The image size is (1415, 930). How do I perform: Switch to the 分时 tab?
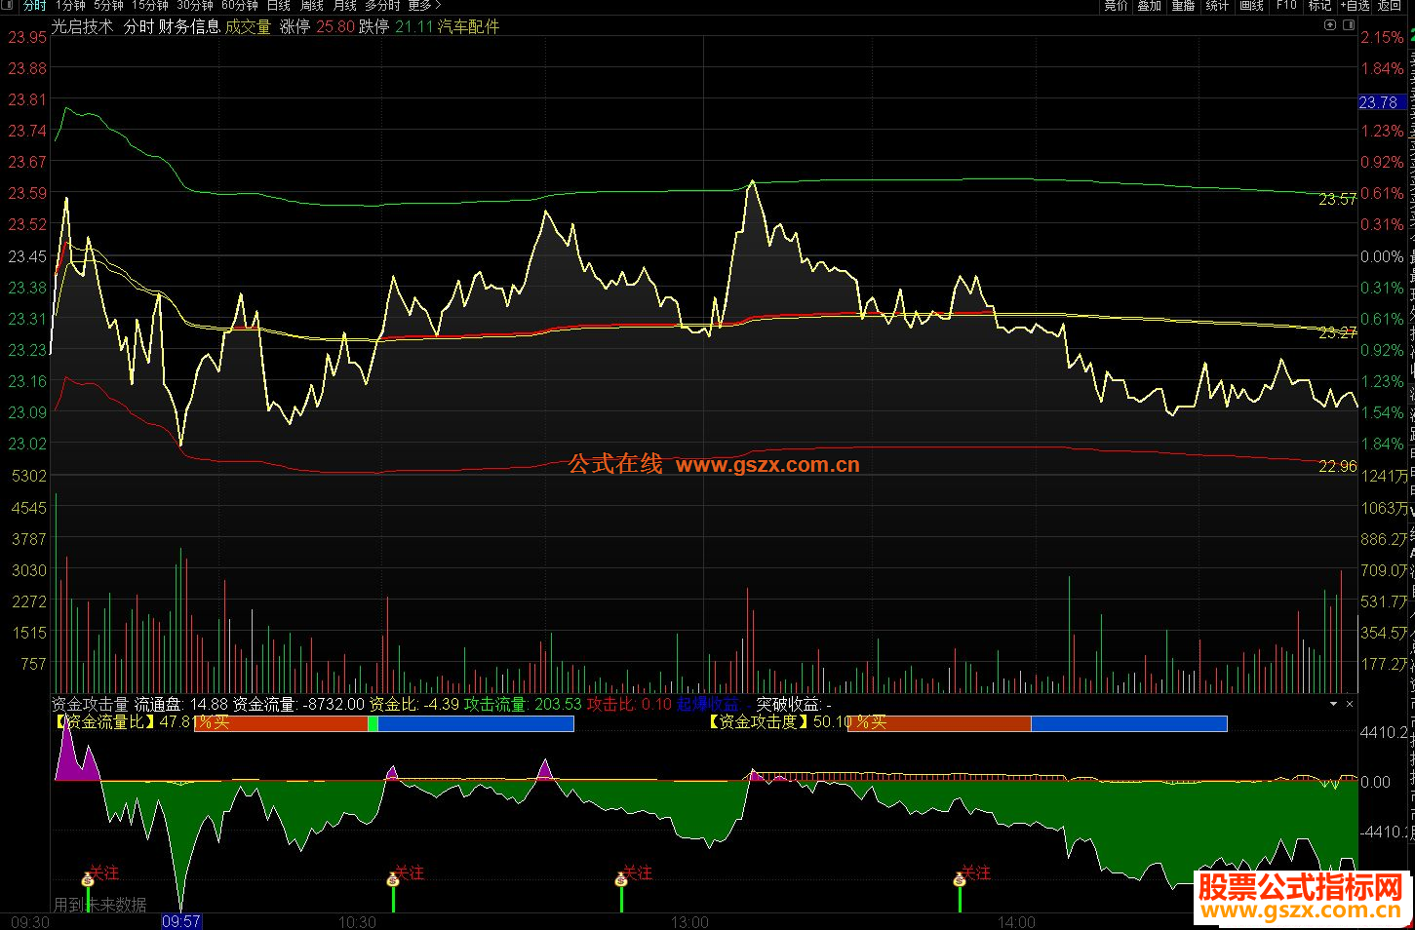(x=34, y=6)
